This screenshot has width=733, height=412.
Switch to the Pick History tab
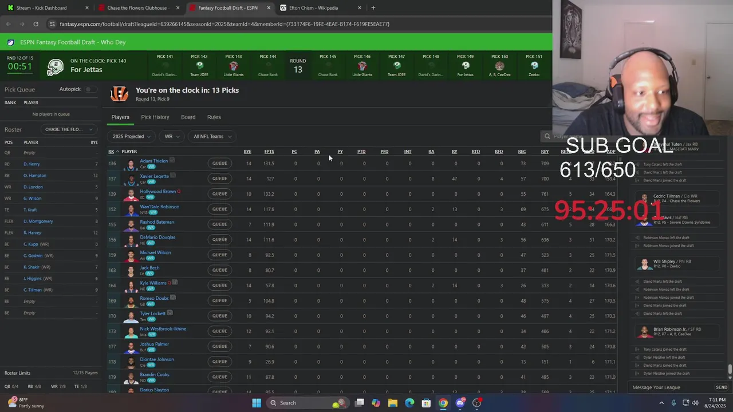coord(155,117)
